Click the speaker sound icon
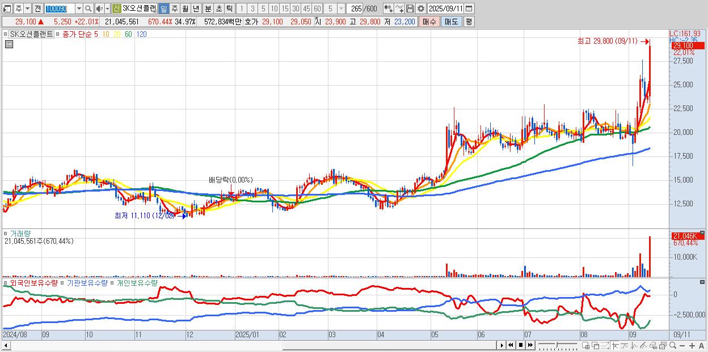The image size is (708, 352). pyautogui.click(x=99, y=9)
